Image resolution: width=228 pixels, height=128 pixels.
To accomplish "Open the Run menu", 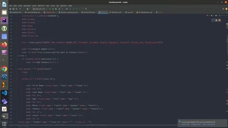I will (x=48, y=6).
